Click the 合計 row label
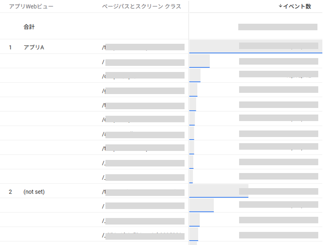Image resolution: width=324 pixels, height=245 pixels. 29,27
